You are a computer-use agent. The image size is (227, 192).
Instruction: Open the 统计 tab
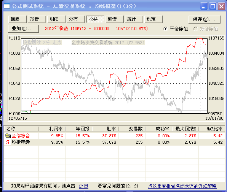pyautogui.click(x=134, y=19)
